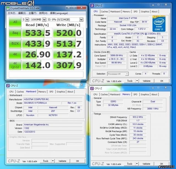The width and height of the screenshot is (176, 169).
Task: Click the Seq read result 533.5
Action: (37, 33)
